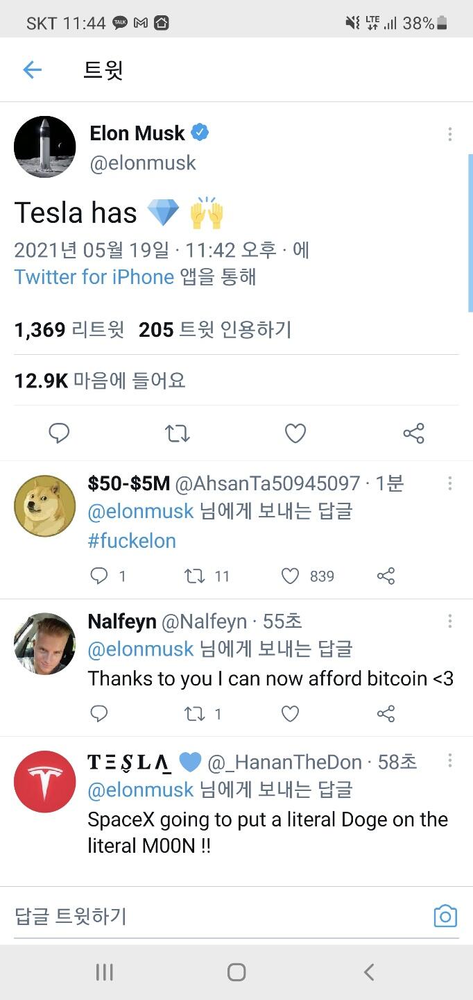This screenshot has width=473, height=1000.
Task: Reply to the $50-$5M comment
Action: click(x=99, y=576)
